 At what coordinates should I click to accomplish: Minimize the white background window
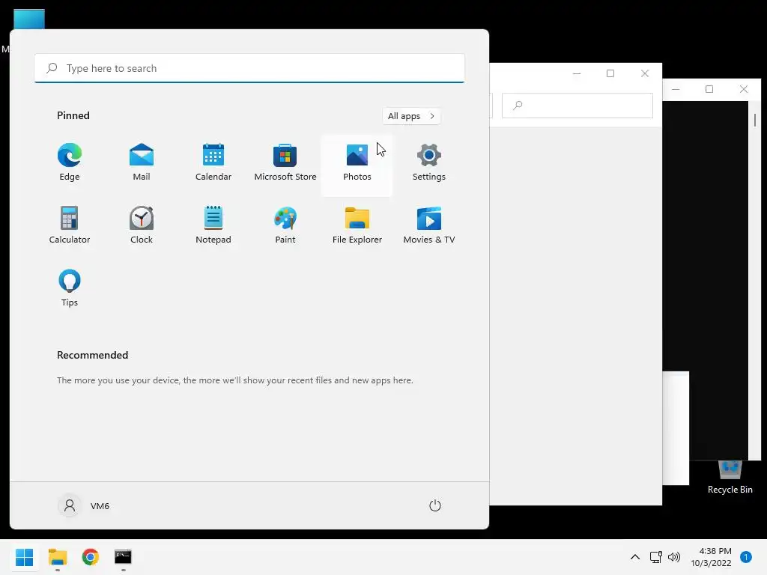coord(577,73)
